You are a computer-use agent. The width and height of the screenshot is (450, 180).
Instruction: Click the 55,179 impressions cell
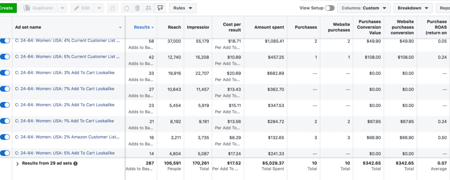tap(202, 41)
